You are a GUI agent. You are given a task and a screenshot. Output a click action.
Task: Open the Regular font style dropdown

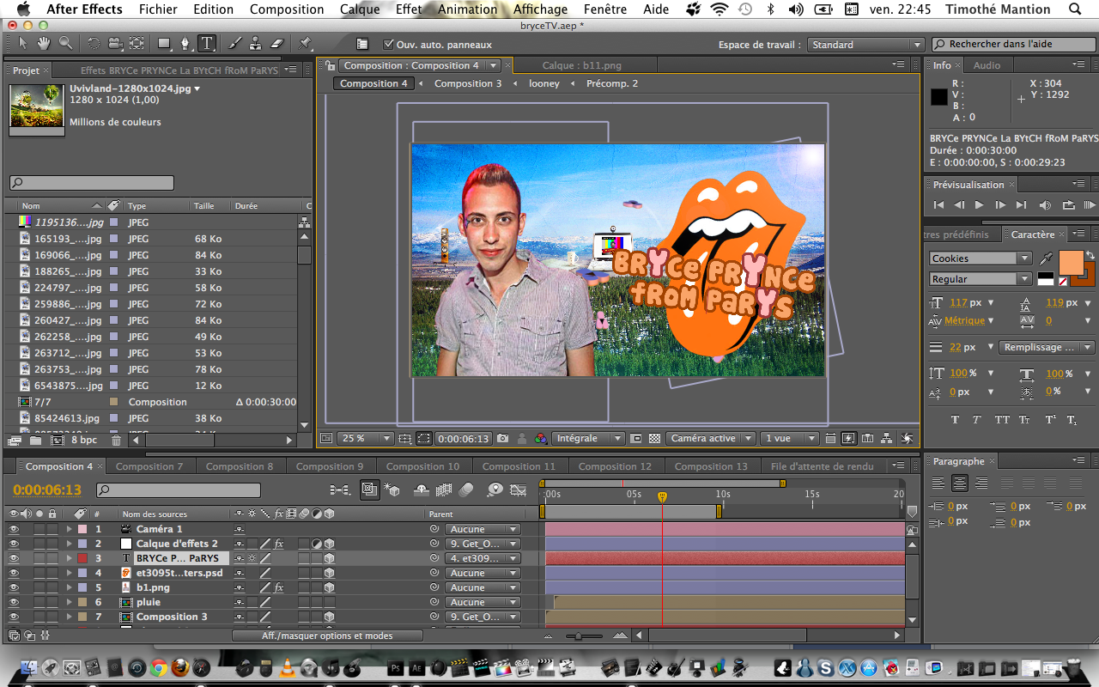(x=981, y=279)
